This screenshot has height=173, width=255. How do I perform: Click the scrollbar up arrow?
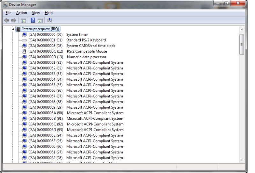click(242, 29)
